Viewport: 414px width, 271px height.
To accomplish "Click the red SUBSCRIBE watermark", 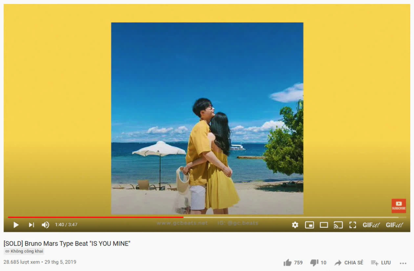I will tap(398, 206).
